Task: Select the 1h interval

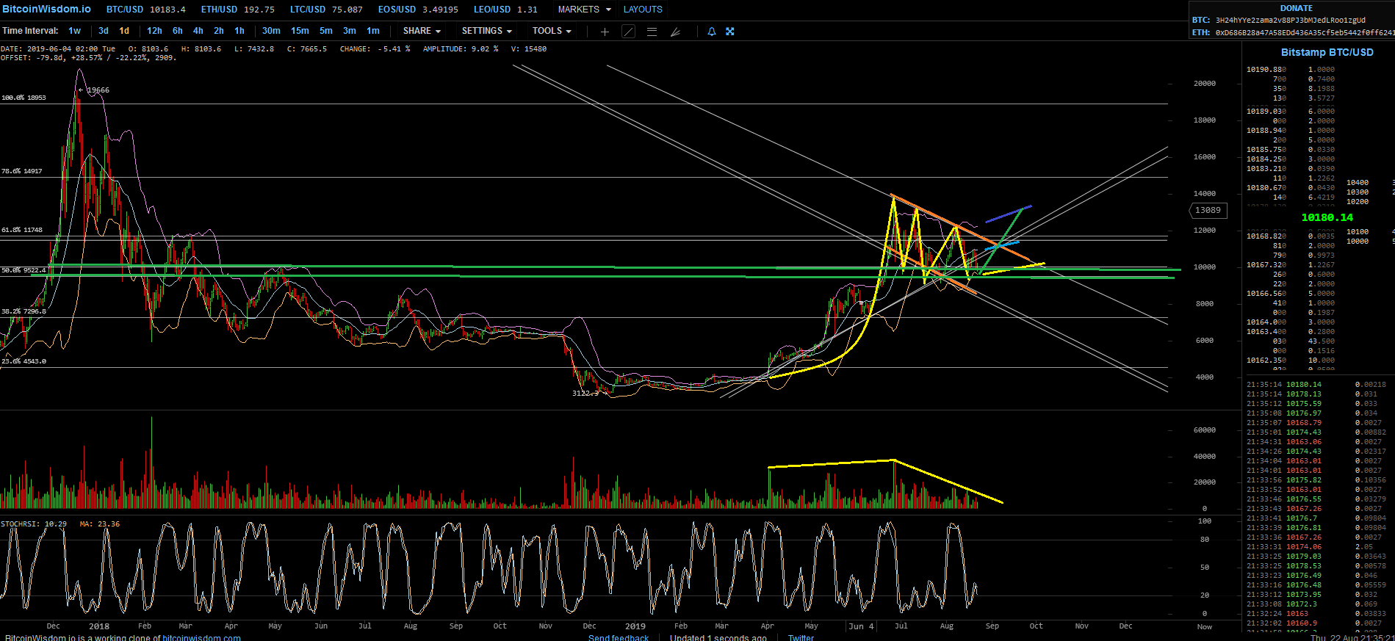Action: (x=239, y=31)
